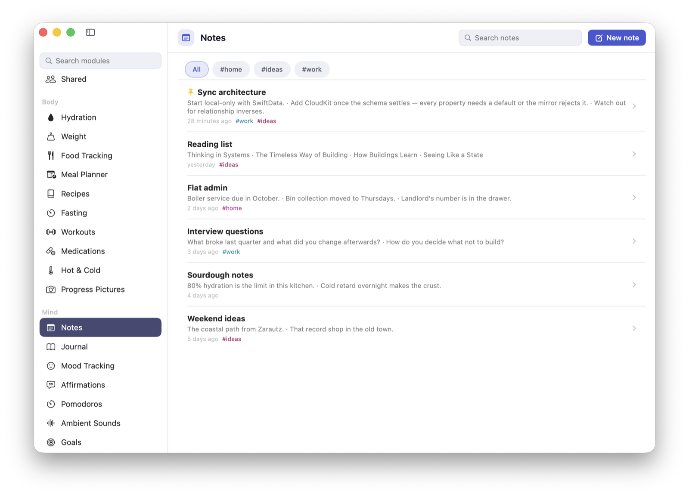Screen dimensions: 689x497
Task: Click the Body section header
Action: coord(50,102)
